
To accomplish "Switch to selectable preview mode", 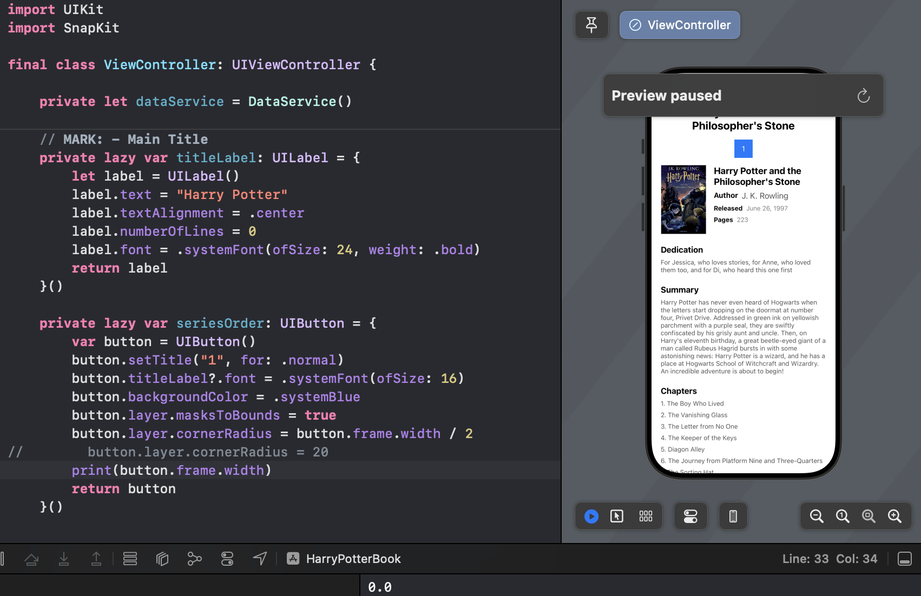I will pos(617,516).
